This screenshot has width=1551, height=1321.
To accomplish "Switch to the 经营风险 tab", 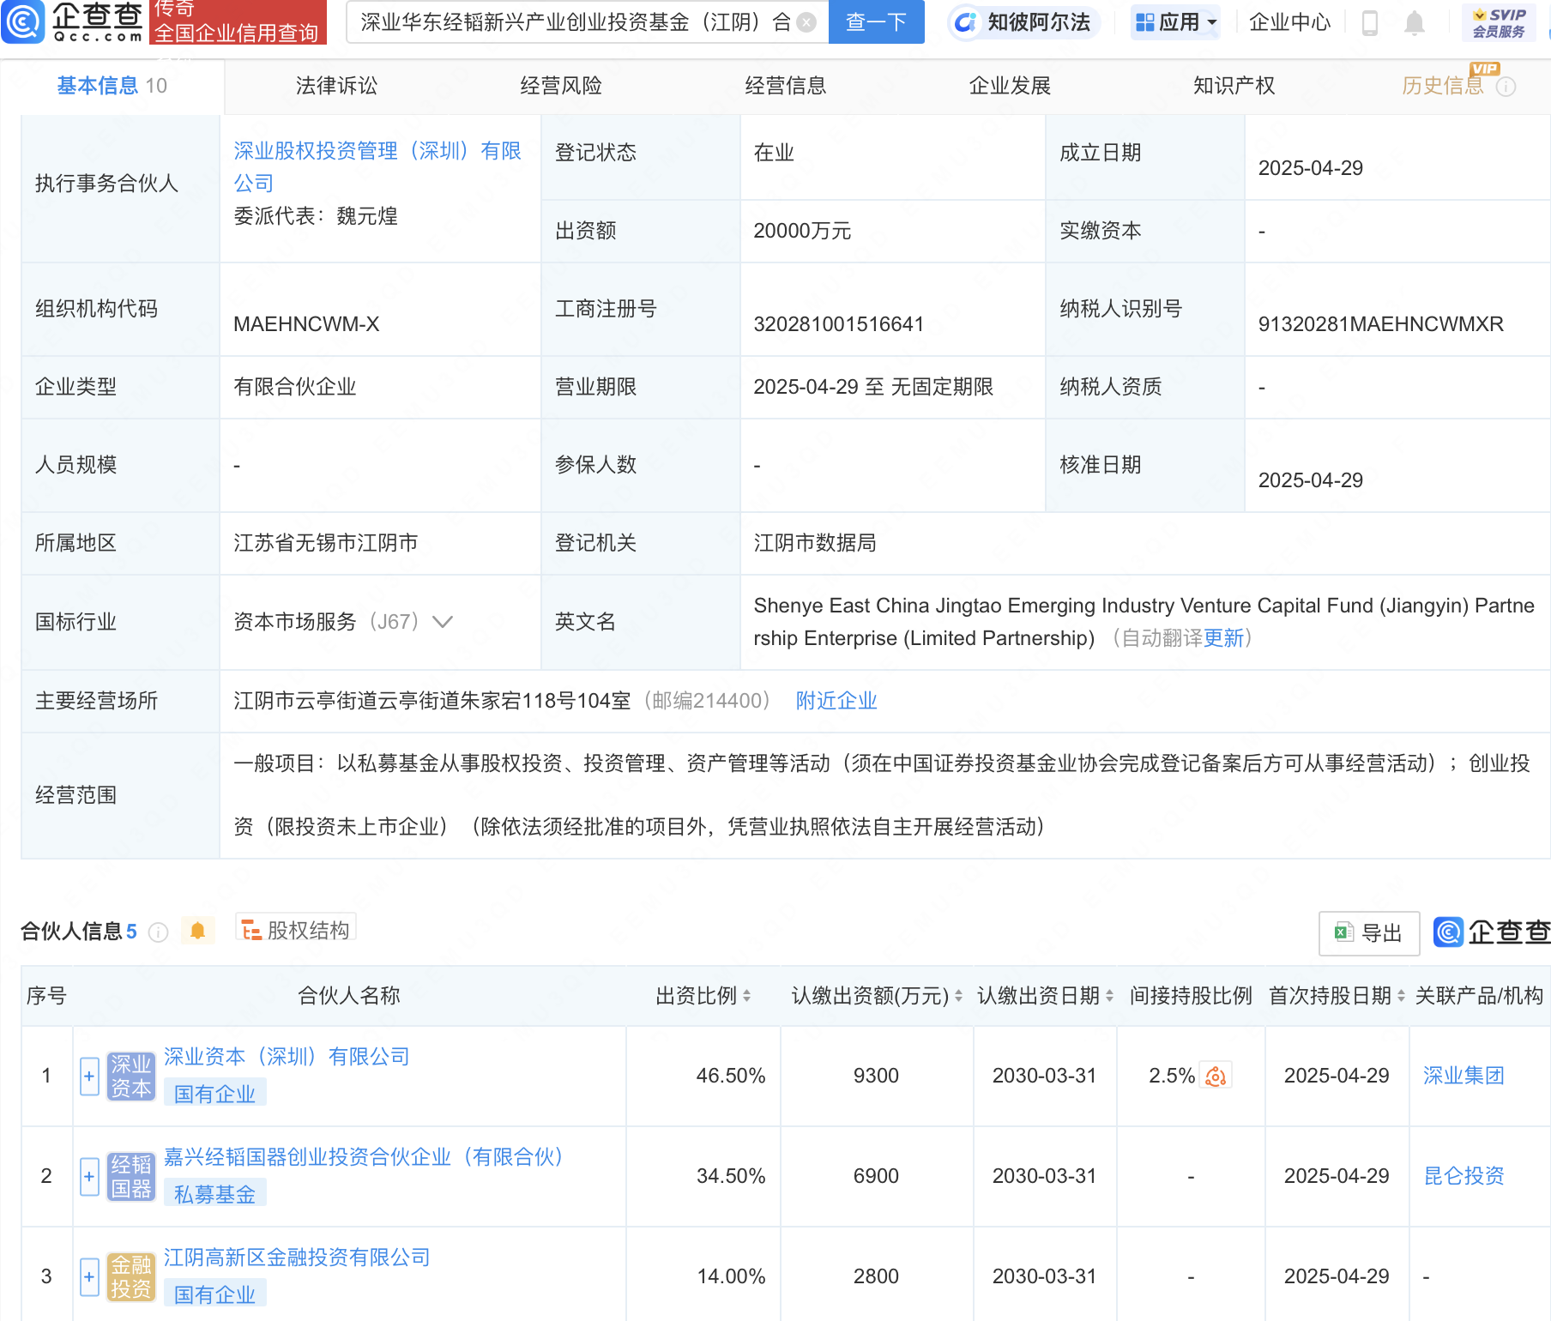I will tap(561, 86).
